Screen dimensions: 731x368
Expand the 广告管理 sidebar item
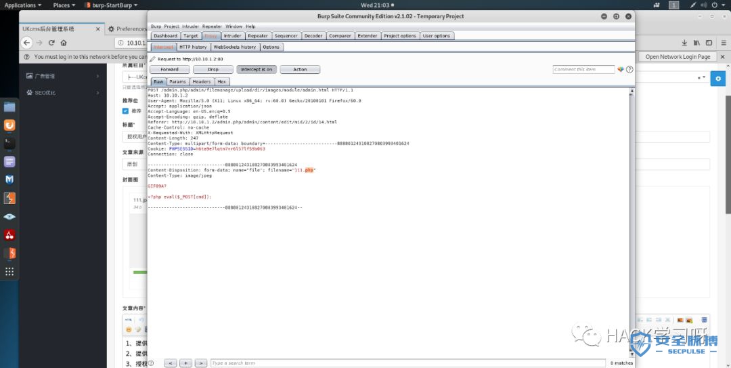click(62, 76)
